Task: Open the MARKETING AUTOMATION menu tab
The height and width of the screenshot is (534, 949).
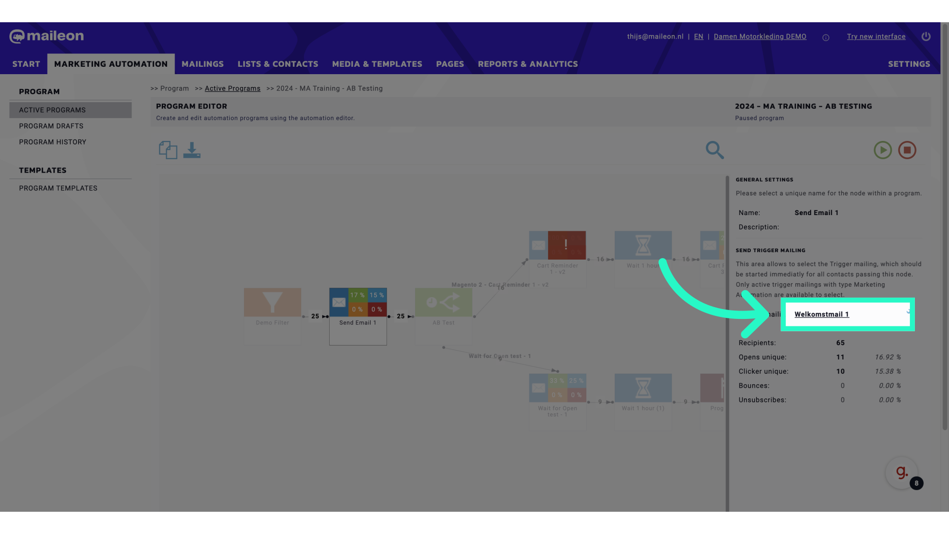Action: pyautogui.click(x=111, y=64)
